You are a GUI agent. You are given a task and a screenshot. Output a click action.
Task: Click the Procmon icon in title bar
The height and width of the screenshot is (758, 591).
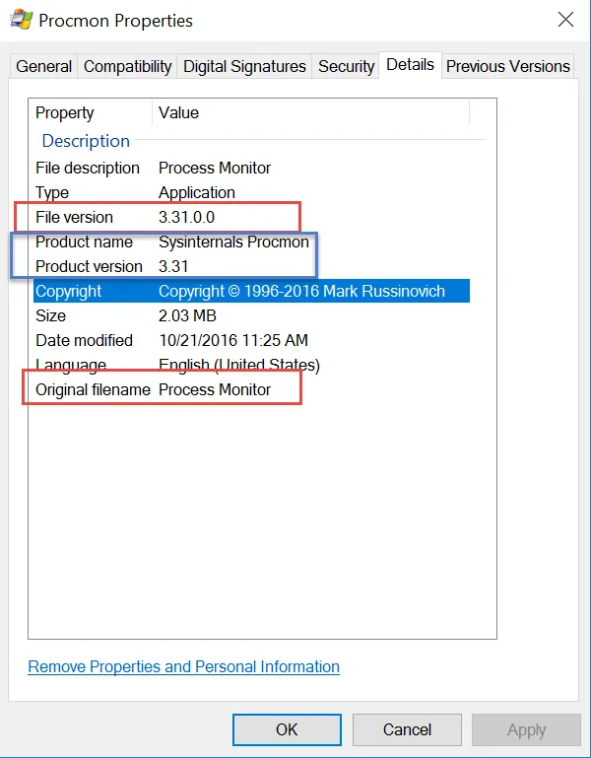click(x=21, y=20)
